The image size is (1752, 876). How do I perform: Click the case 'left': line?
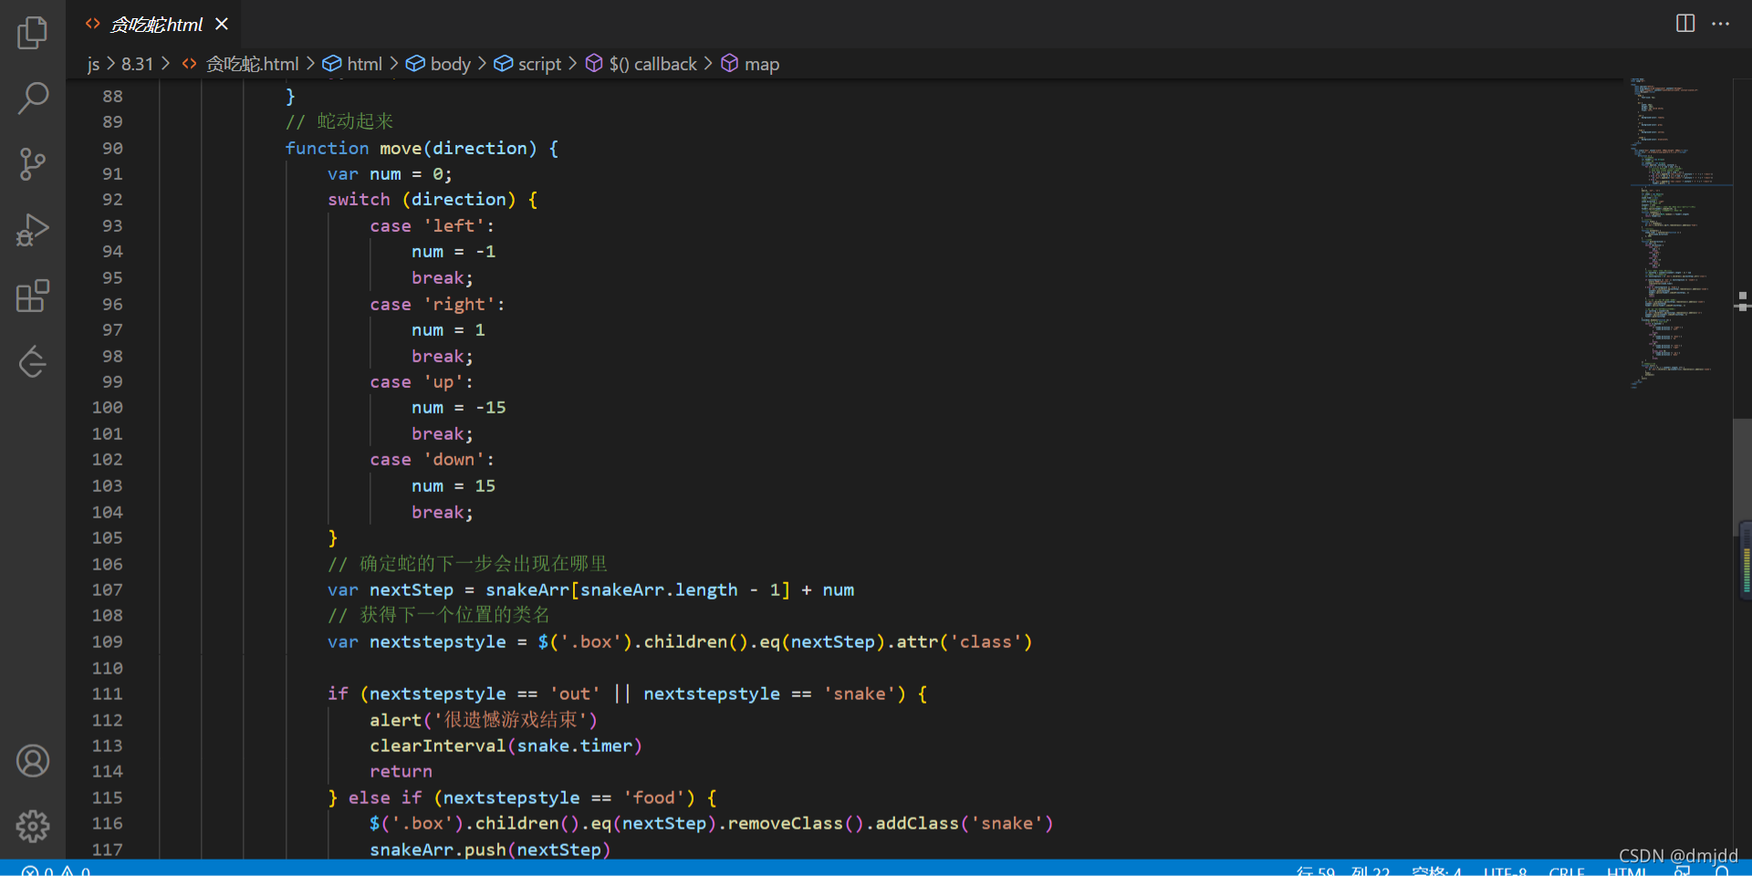pos(432,225)
